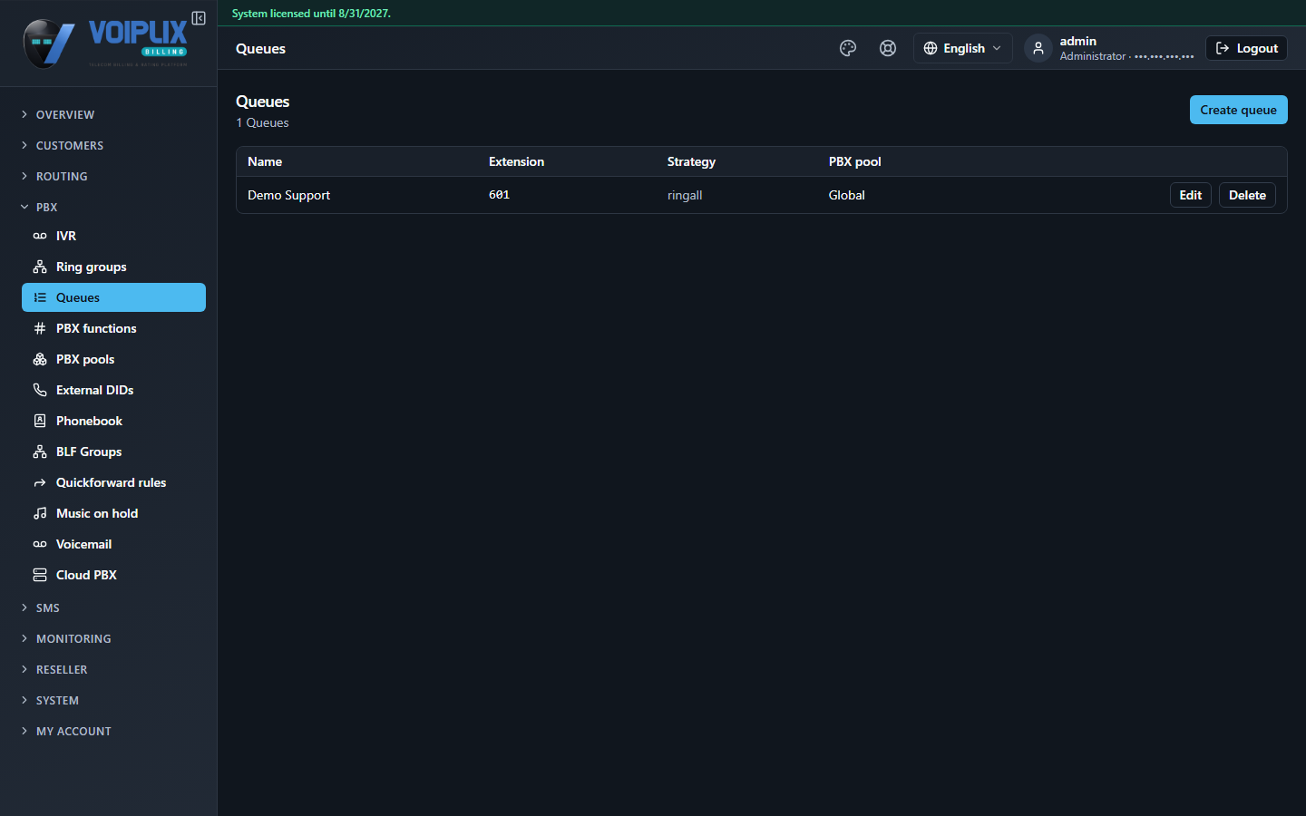This screenshot has width=1306, height=816.
Task: Click the Create queue button
Action: tap(1238, 110)
